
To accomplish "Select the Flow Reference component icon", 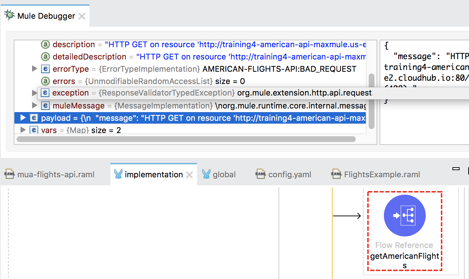I will 405,216.
